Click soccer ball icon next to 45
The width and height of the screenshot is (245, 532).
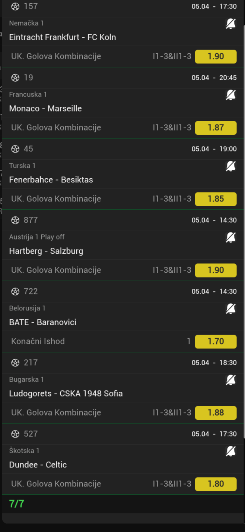pos(15,149)
